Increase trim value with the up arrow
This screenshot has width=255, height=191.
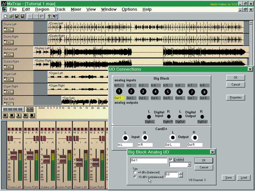(x=181, y=173)
